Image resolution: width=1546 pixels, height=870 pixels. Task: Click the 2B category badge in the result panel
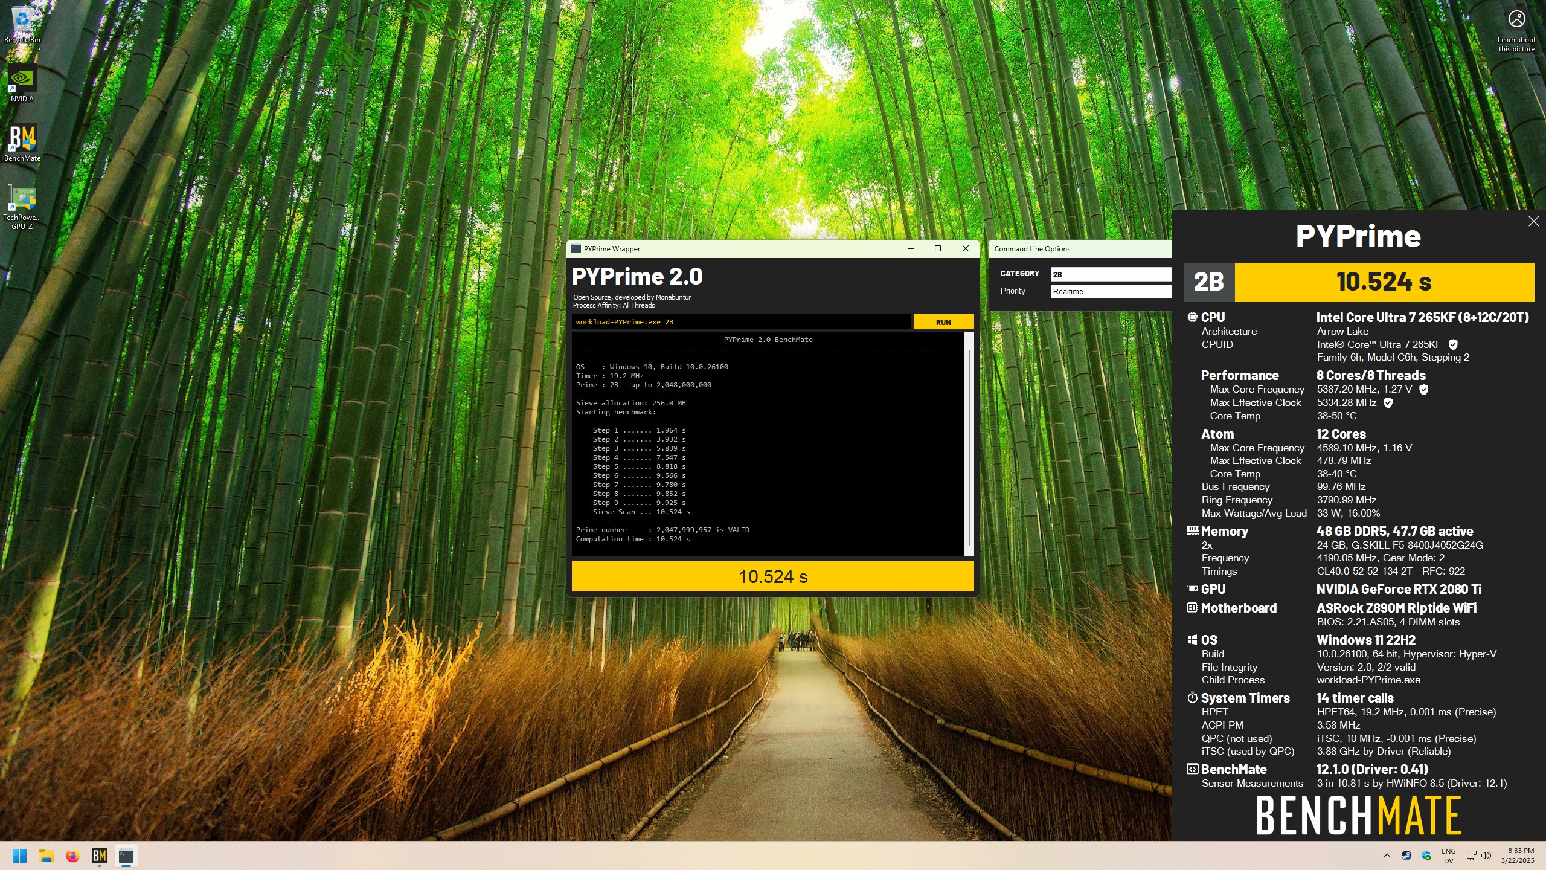[1209, 282]
